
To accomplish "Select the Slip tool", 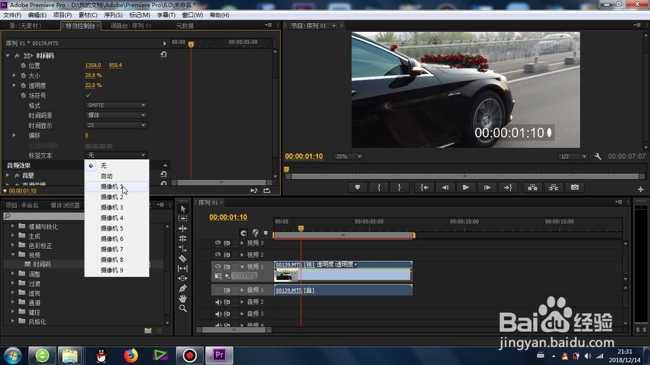I will click(x=183, y=268).
